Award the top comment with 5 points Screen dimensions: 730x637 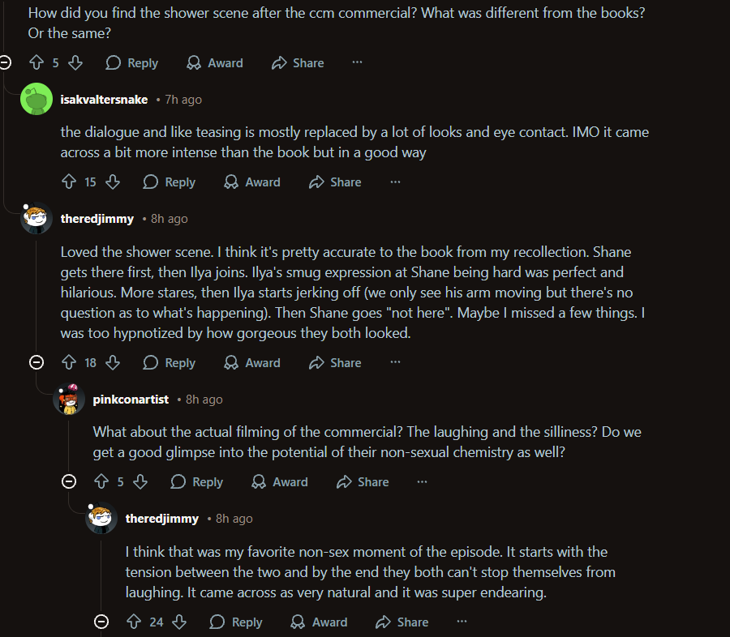tap(215, 62)
